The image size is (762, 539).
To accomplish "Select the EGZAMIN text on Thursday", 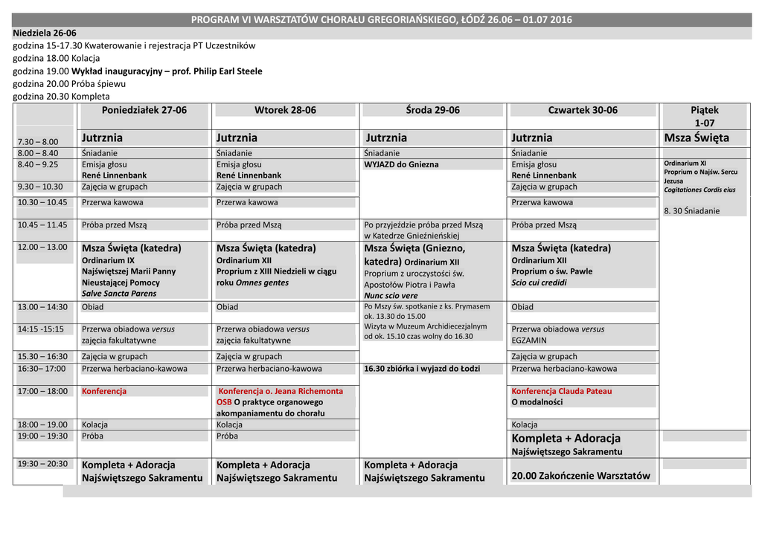I will (x=529, y=340).
